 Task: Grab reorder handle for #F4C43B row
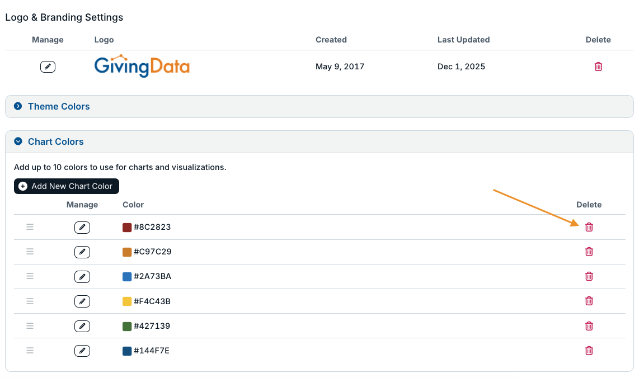(x=30, y=301)
